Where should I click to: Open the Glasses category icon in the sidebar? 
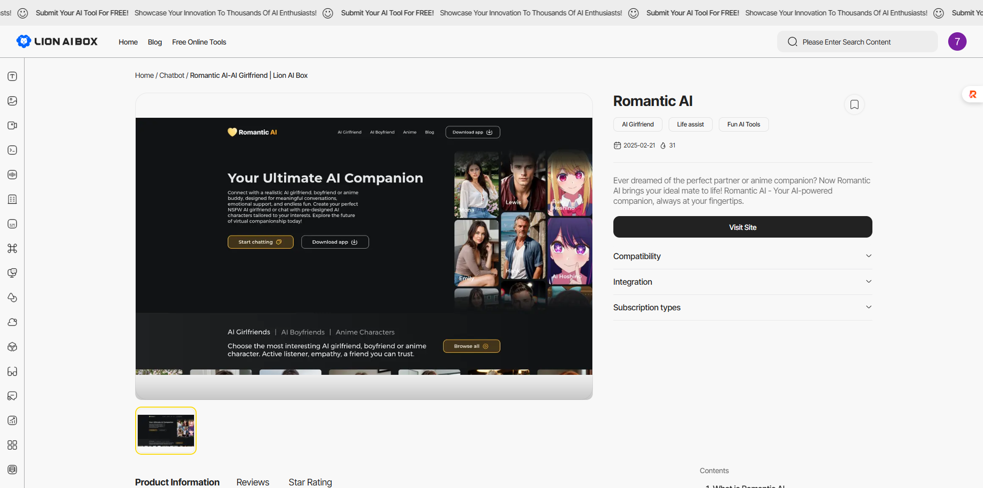pos(12,371)
